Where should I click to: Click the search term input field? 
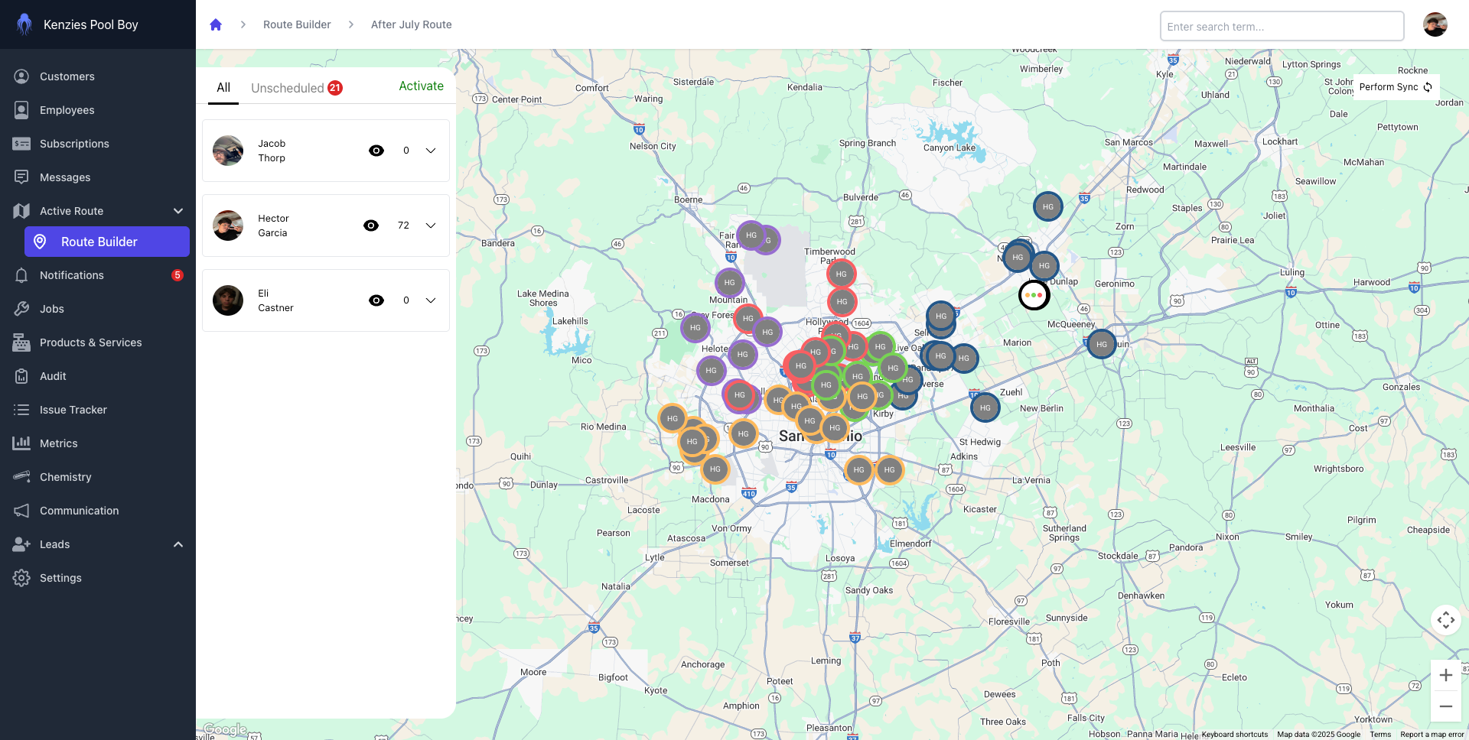tap(1282, 27)
